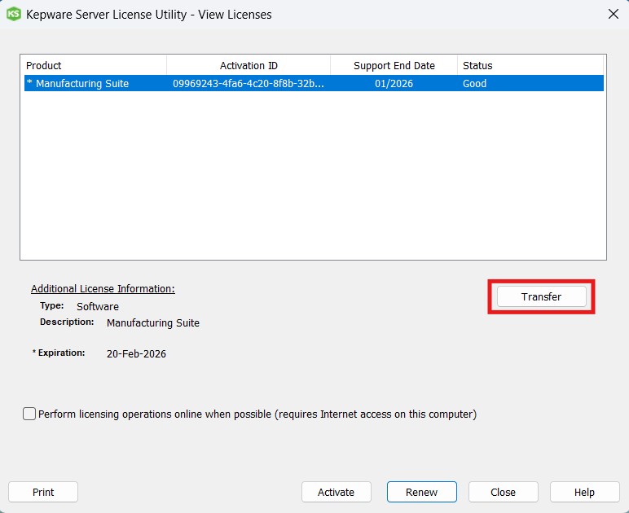
Task: Click the Close button at bottom
Action: 503,492
